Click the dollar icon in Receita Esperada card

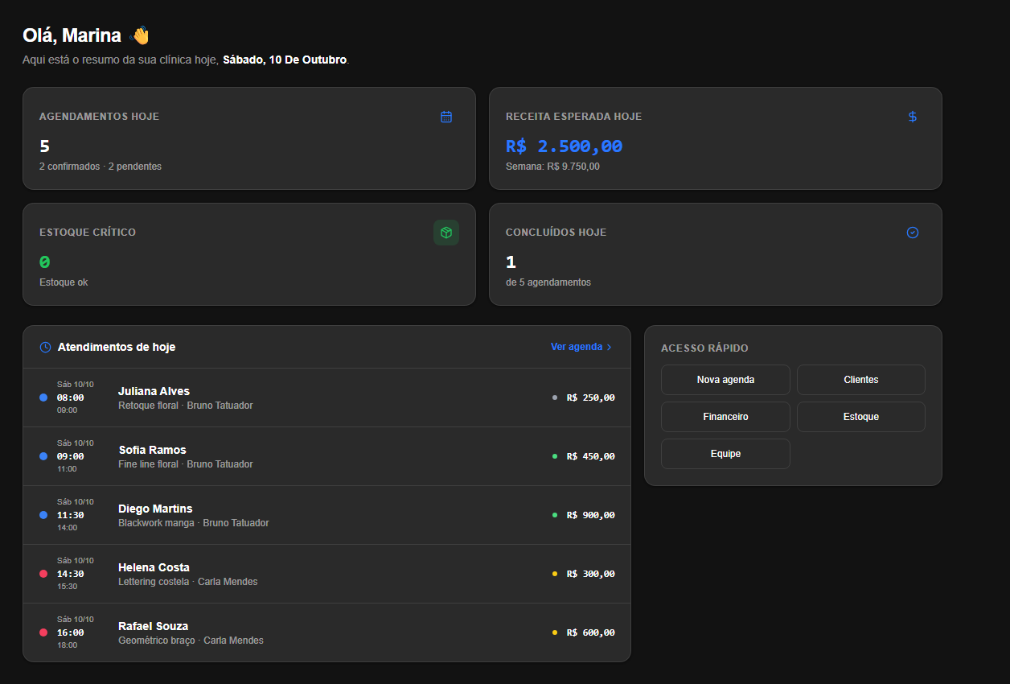pos(913,117)
